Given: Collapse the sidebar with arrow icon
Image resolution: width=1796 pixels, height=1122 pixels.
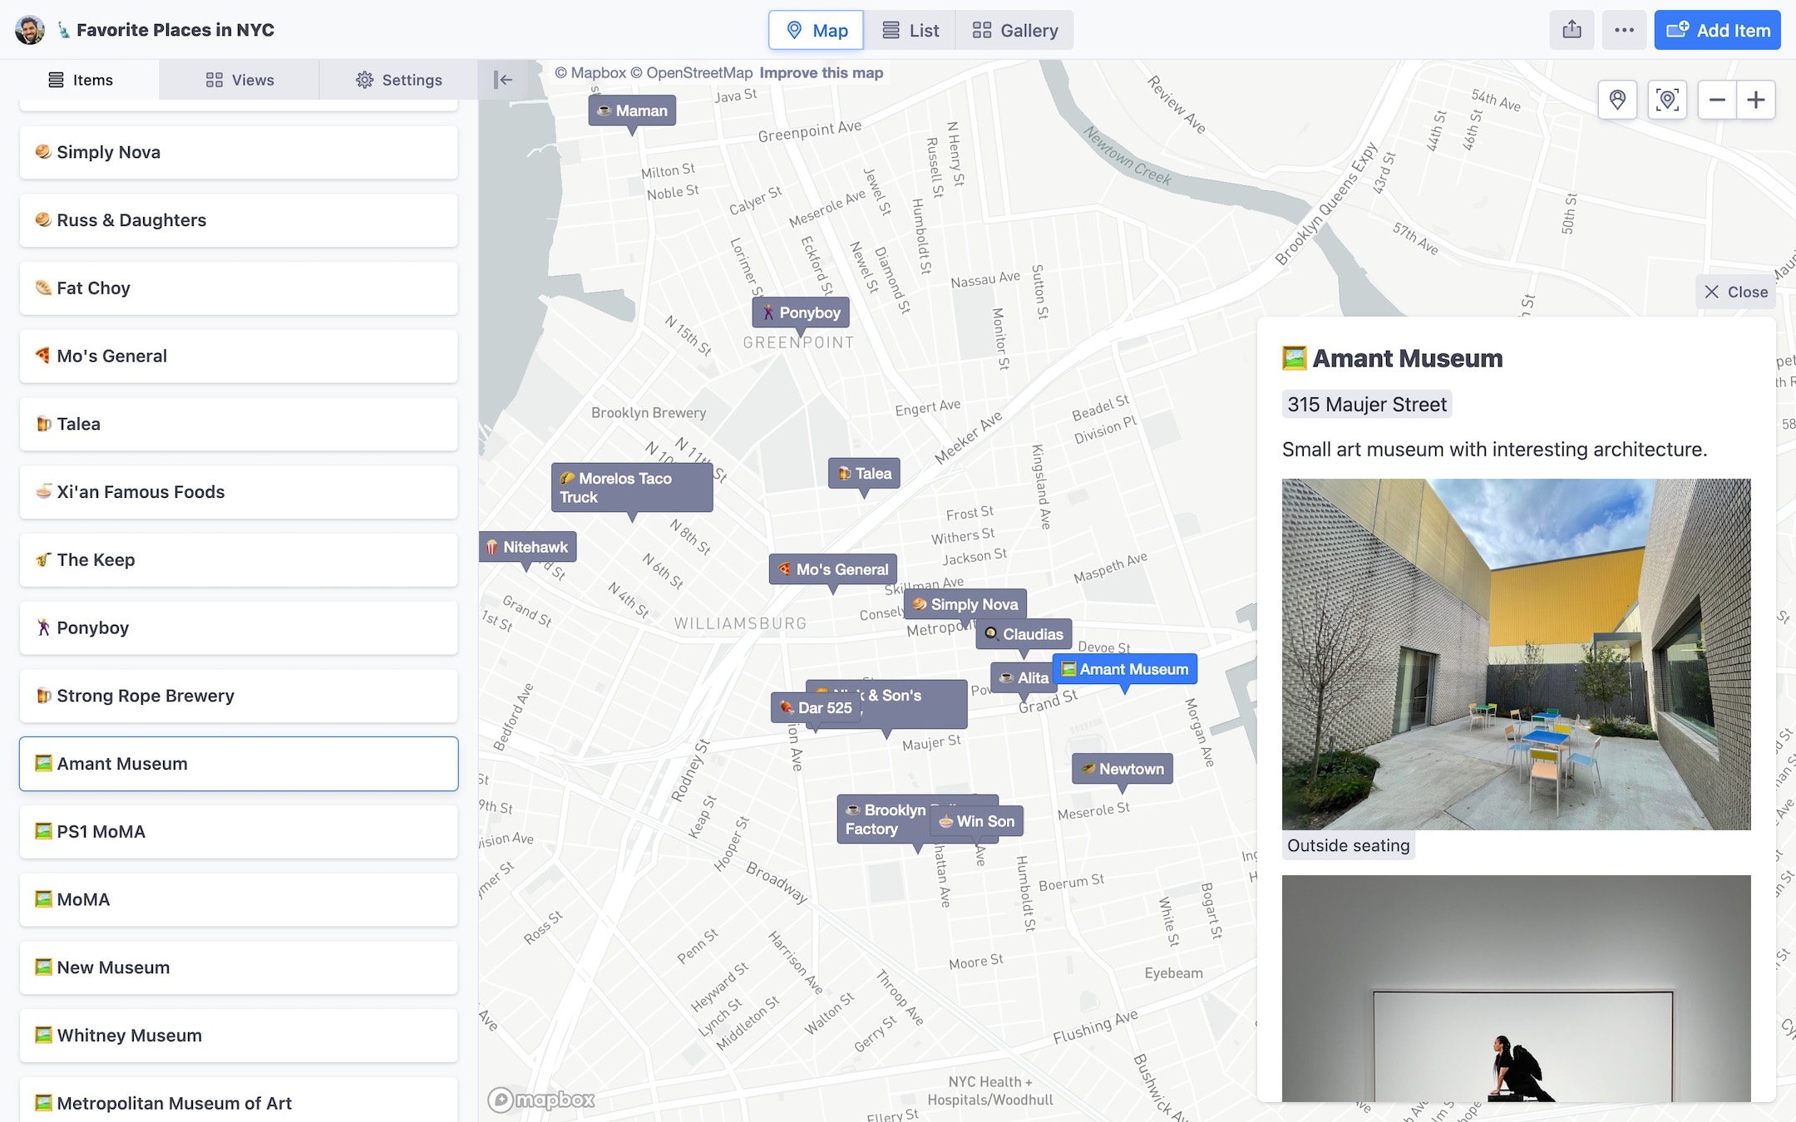Looking at the screenshot, I should 503,80.
